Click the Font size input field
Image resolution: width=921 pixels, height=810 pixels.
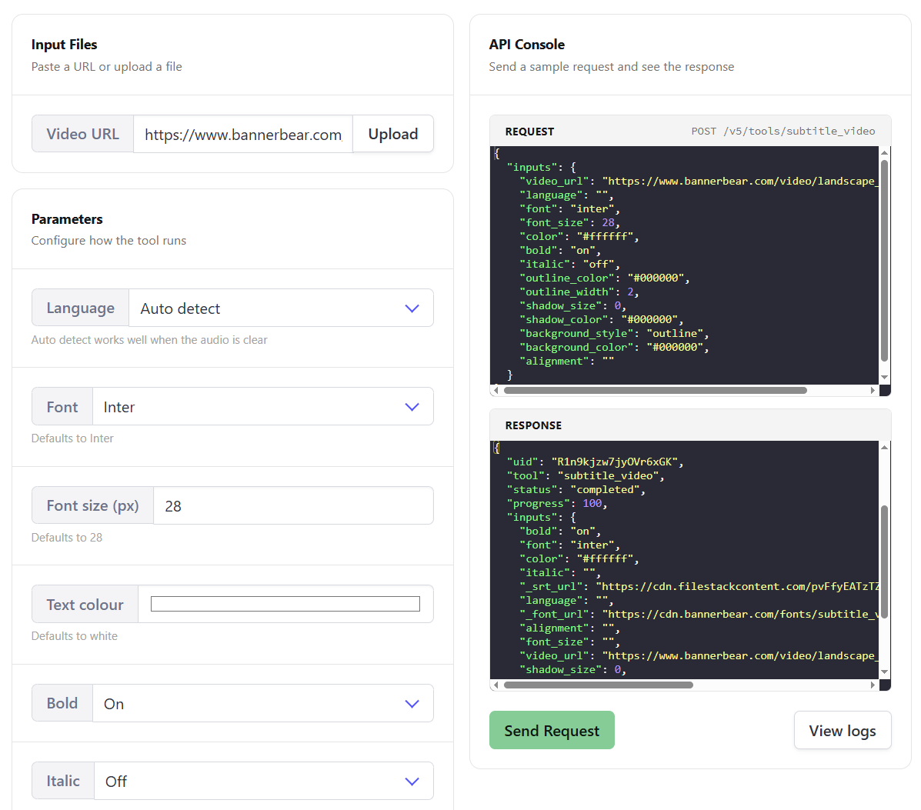tap(293, 505)
